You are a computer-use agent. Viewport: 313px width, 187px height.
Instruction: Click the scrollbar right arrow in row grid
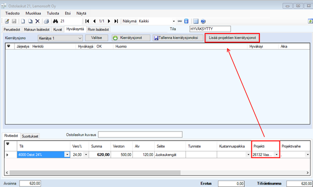pos(307,172)
